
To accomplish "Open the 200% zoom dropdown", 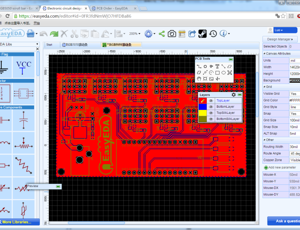I will pyautogui.click(x=135, y=34).
